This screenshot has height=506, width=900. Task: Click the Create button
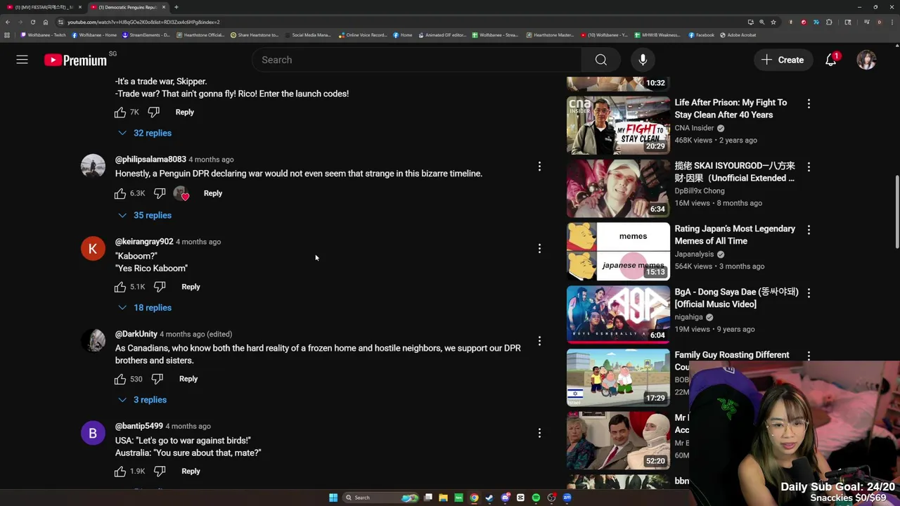(x=783, y=60)
